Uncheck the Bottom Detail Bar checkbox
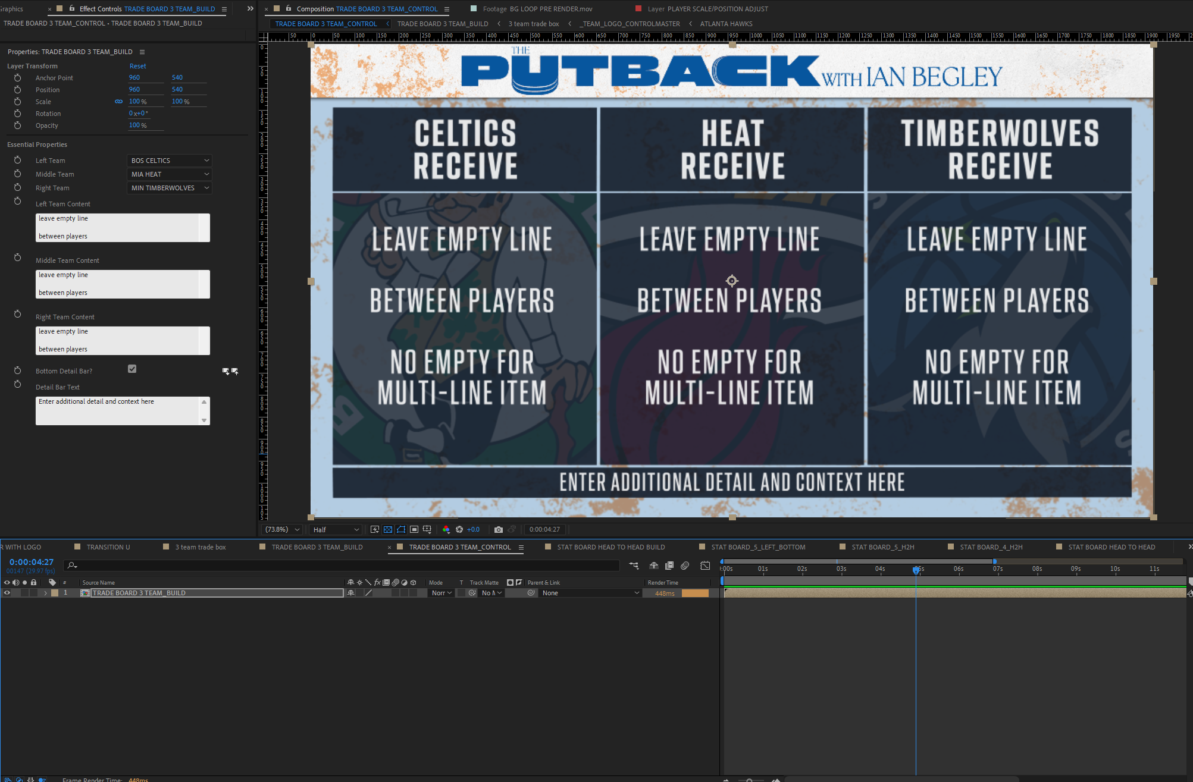1193x782 pixels. click(x=132, y=369)
